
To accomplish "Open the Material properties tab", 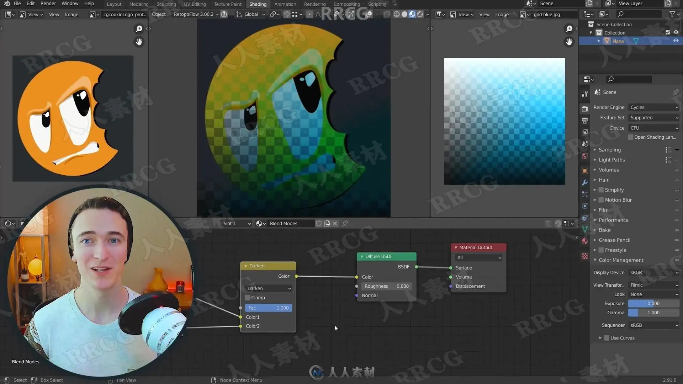I will tap(584, 241).
